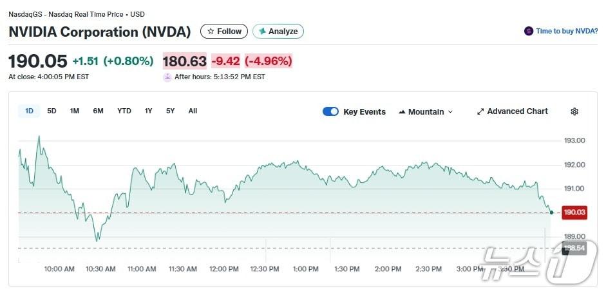Click the purple Time to buy NVDA icon
606x293 pixels.
[x=529, y=31]
